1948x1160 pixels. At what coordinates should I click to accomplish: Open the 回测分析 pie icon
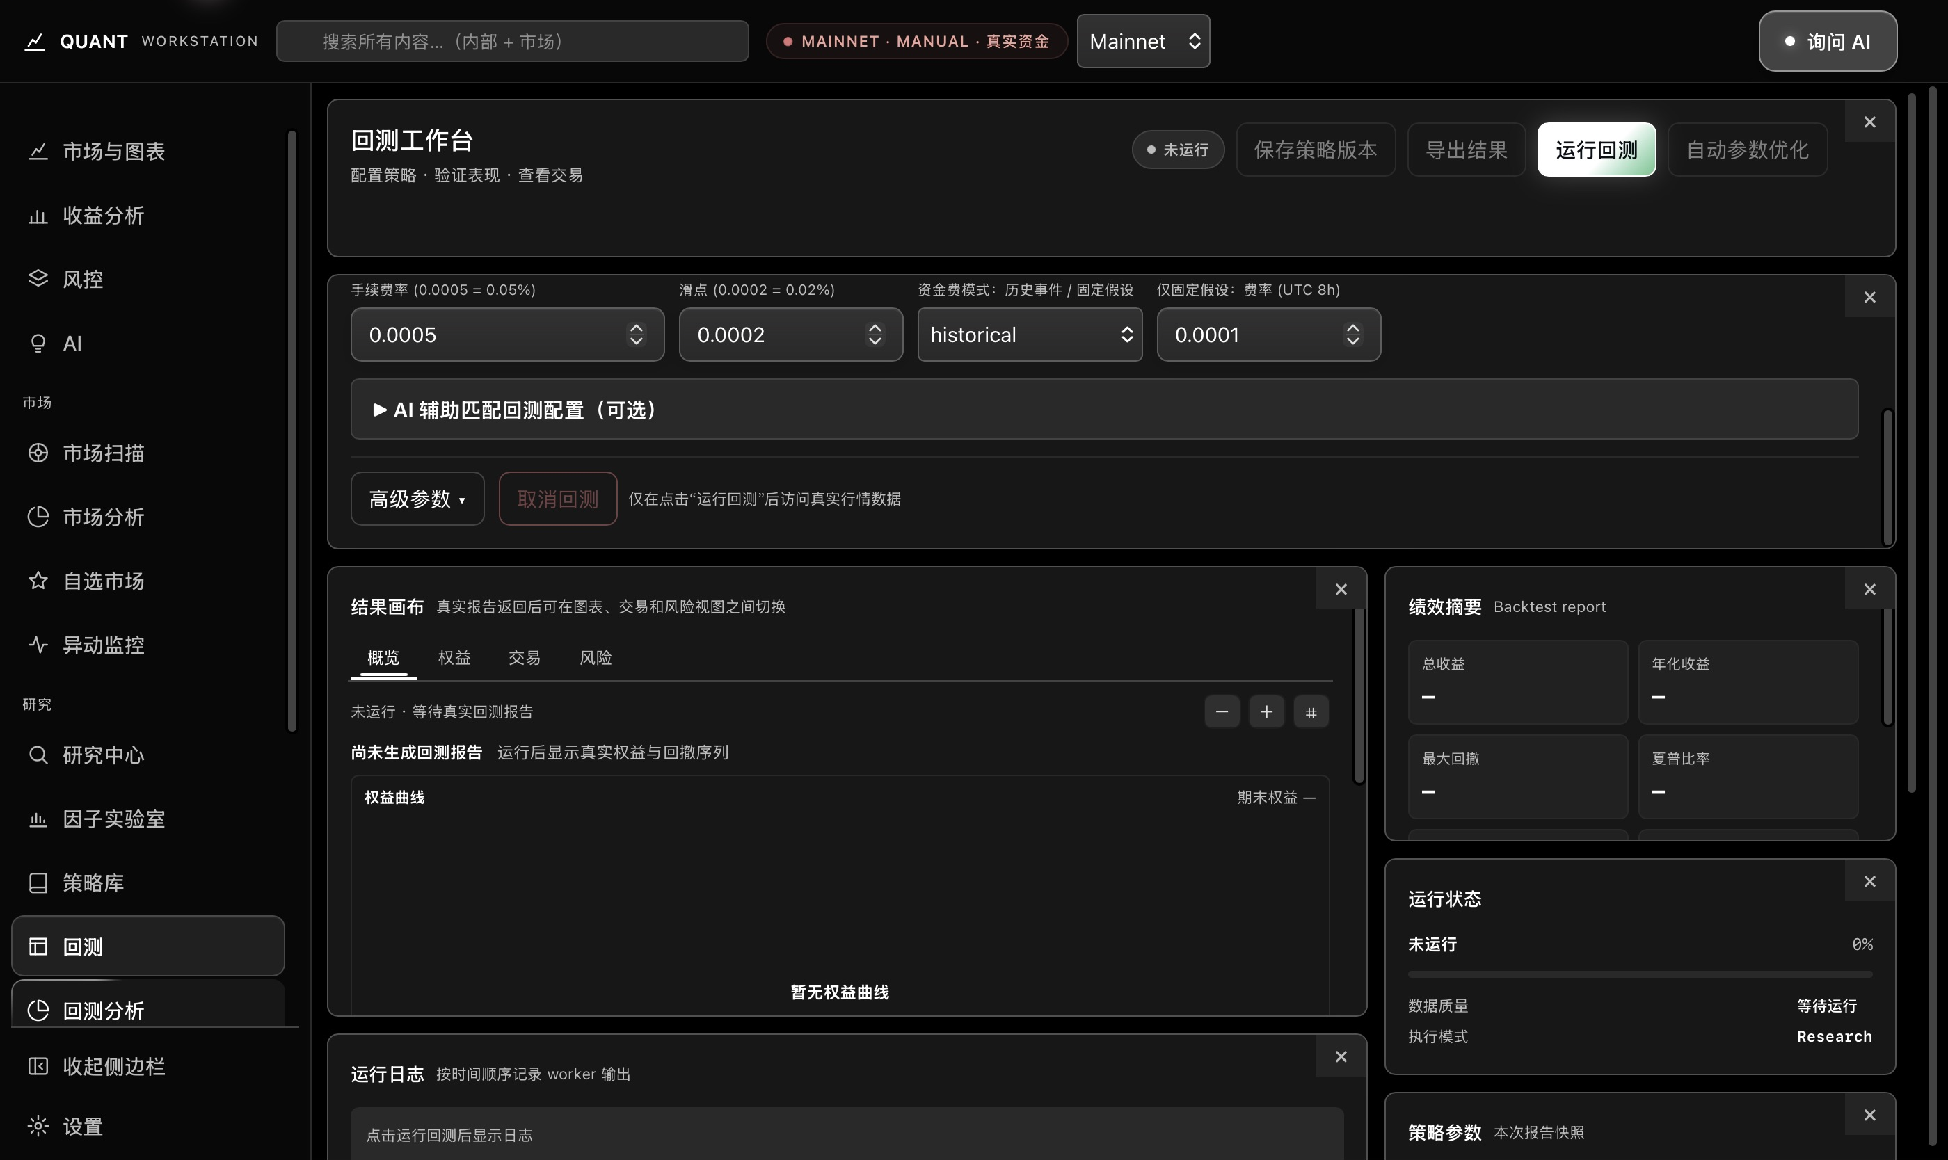38,1010
